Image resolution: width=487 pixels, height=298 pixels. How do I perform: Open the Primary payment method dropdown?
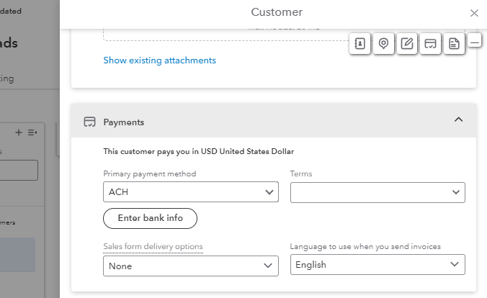pyautogui.click(x=191, y=192)
